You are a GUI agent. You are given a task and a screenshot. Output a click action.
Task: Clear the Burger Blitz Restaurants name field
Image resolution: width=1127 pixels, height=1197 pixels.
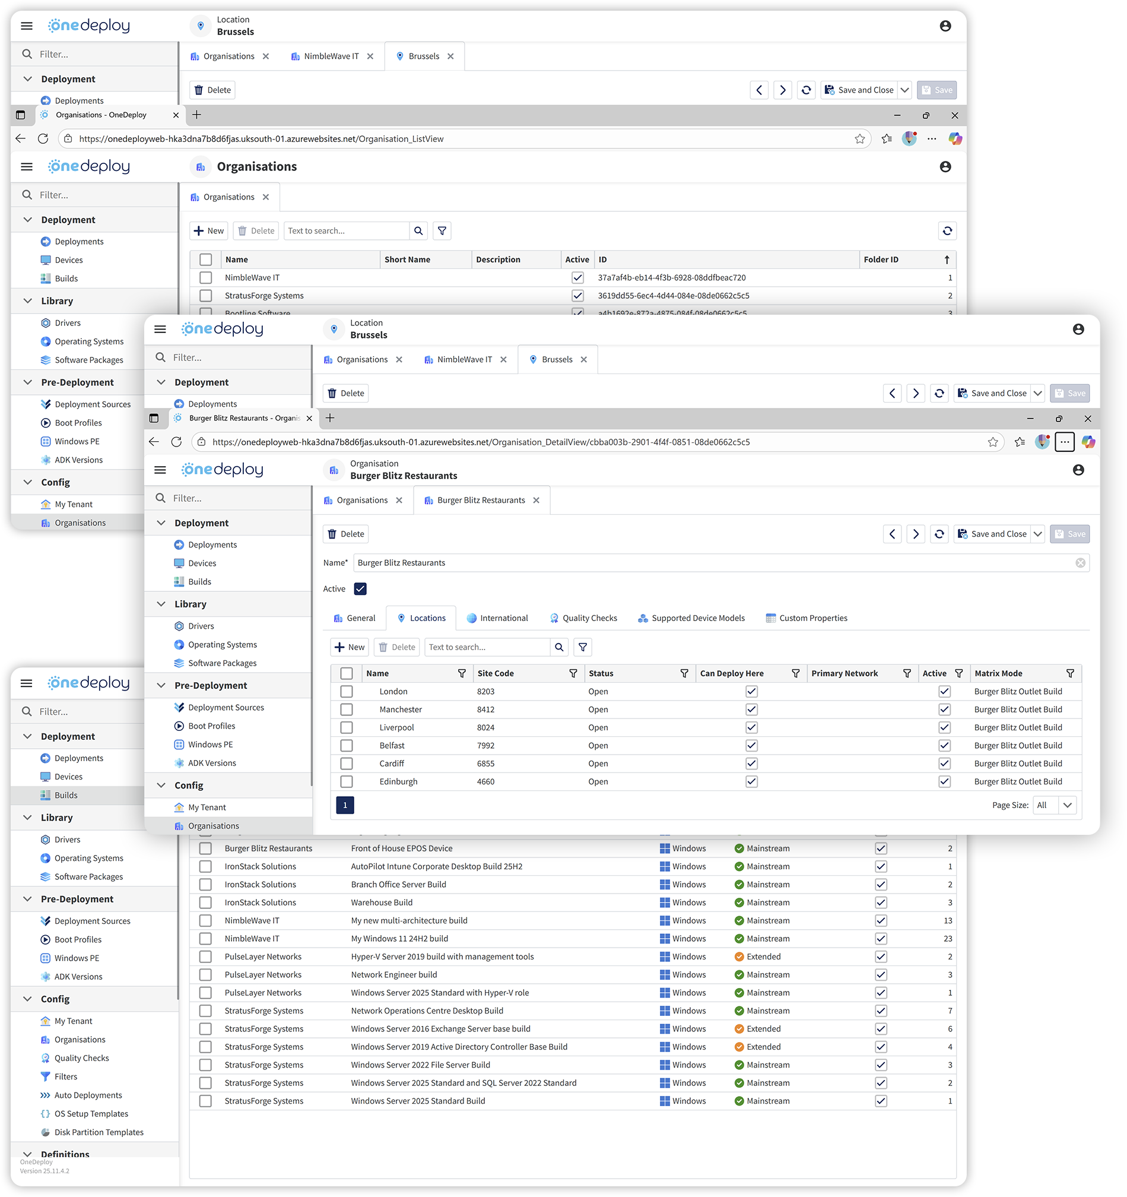click(1080, 563)
